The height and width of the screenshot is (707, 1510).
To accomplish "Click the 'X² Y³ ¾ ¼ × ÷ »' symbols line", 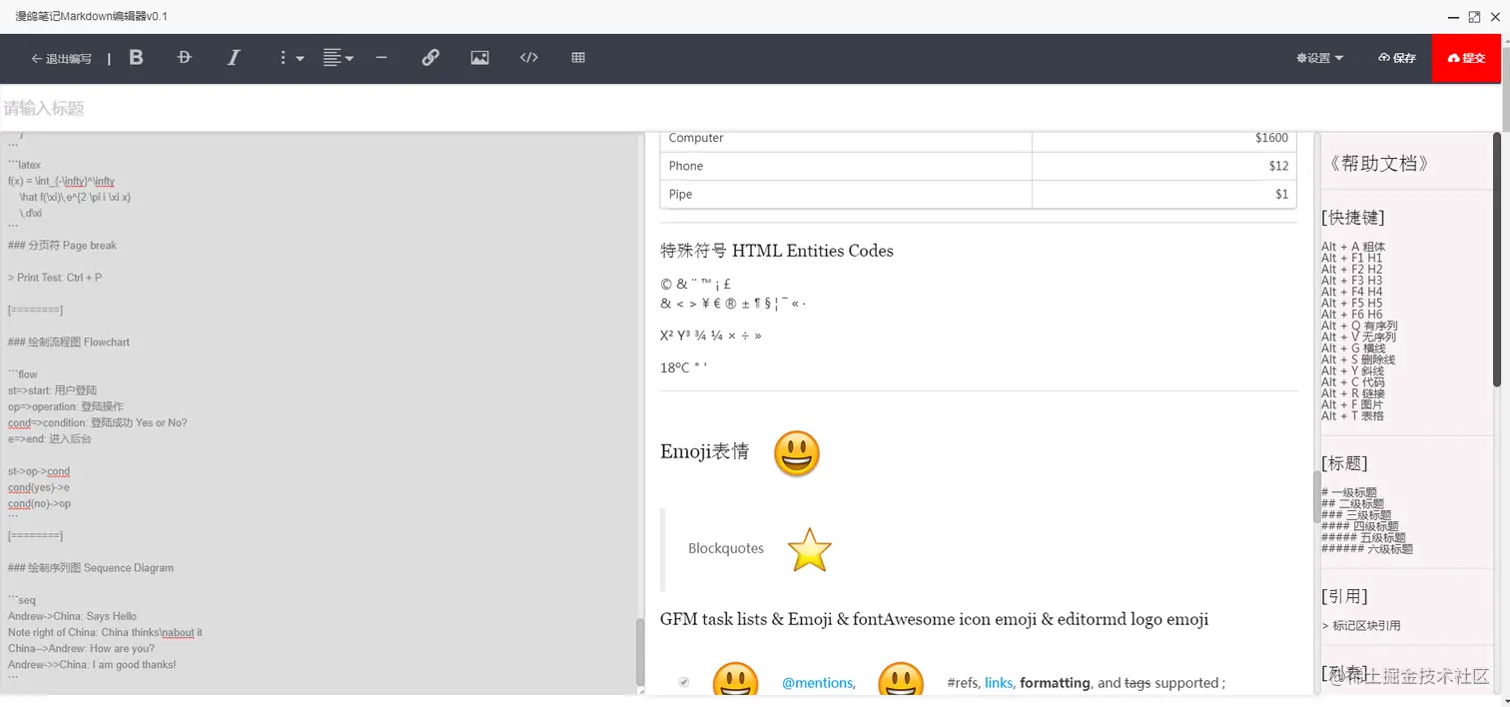I will (x=711, y=336).
